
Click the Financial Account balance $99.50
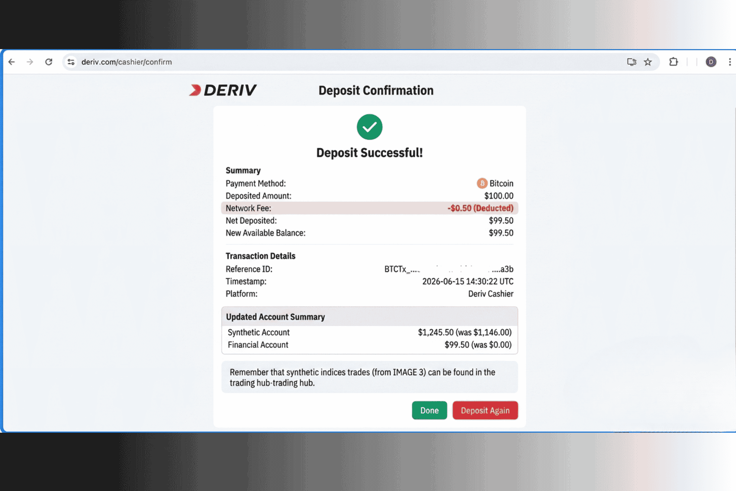[478, 345]
